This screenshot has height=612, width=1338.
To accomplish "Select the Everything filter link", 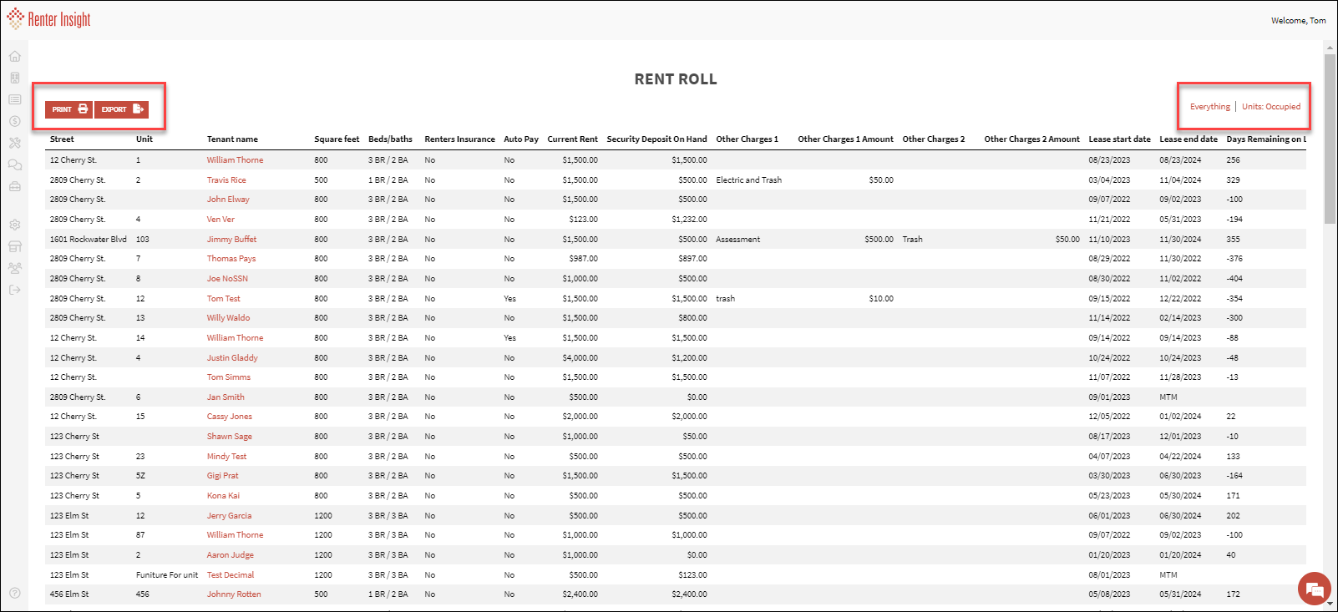I will tap(1209, 106).
